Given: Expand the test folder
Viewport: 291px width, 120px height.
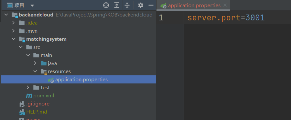Looking at the screenshot, I should [x=28, y=87].
